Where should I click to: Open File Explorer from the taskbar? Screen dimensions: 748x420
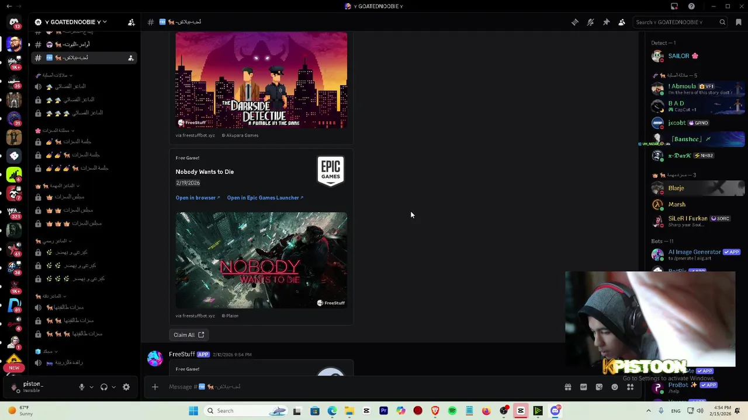tap(349, 411)
